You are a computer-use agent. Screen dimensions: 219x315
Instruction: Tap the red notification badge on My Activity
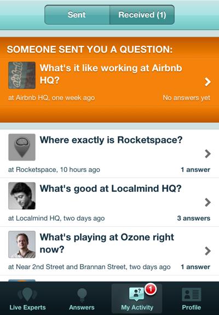[x=151, y=289]
